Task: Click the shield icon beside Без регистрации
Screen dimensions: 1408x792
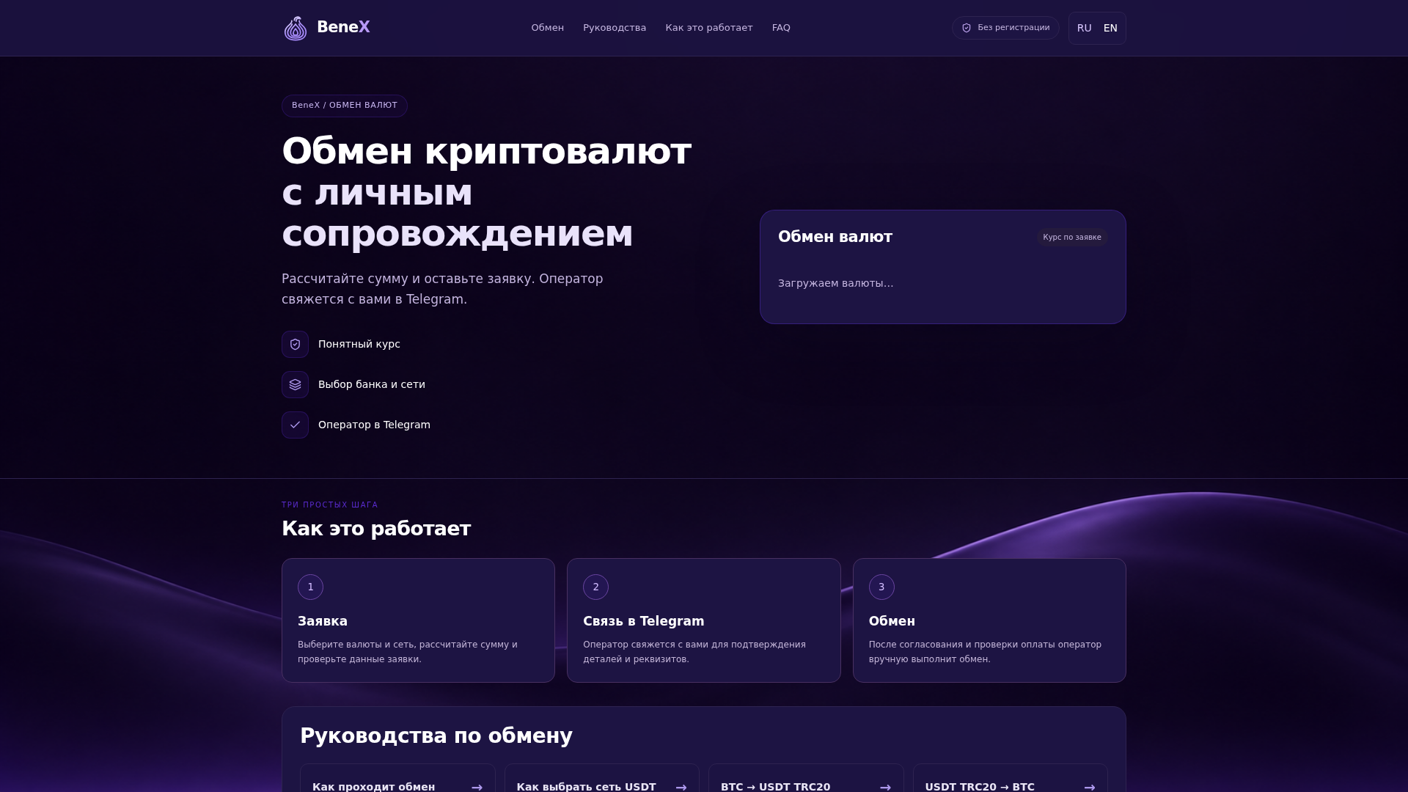Action: tap(967, 28)
